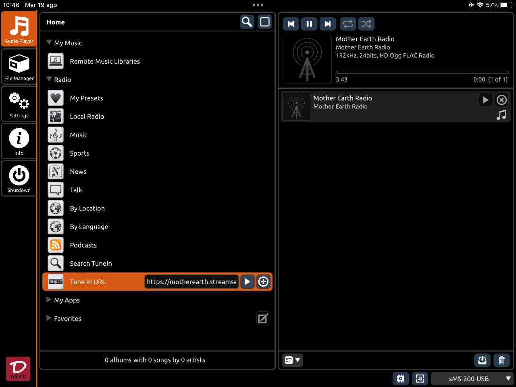
Task: Click the chip icon in the bottom bar
Action: coord(400,379)
